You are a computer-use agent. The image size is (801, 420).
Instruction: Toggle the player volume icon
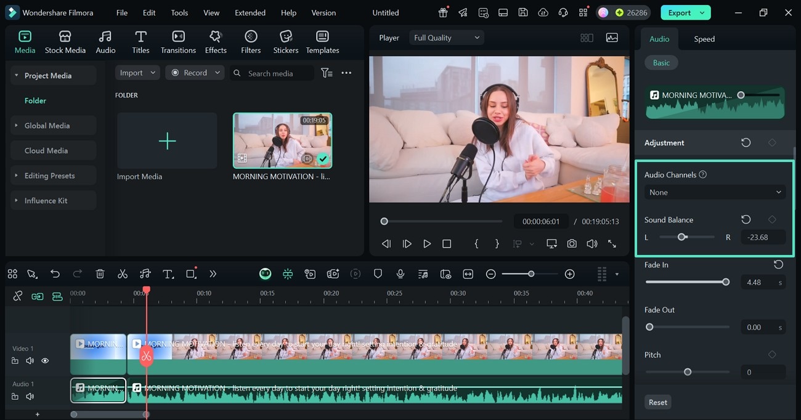point(592,244)
